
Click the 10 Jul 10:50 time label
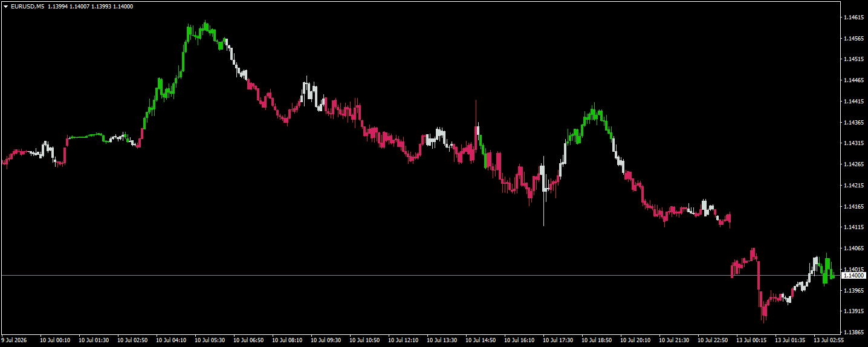[364, 340]
